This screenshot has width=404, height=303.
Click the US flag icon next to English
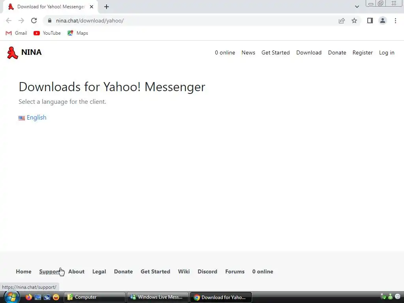point(22,118)
